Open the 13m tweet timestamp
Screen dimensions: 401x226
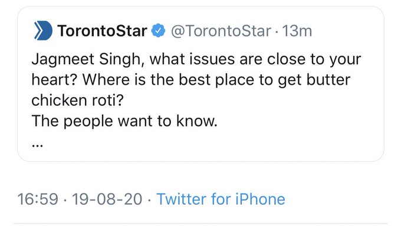(297, 31)
